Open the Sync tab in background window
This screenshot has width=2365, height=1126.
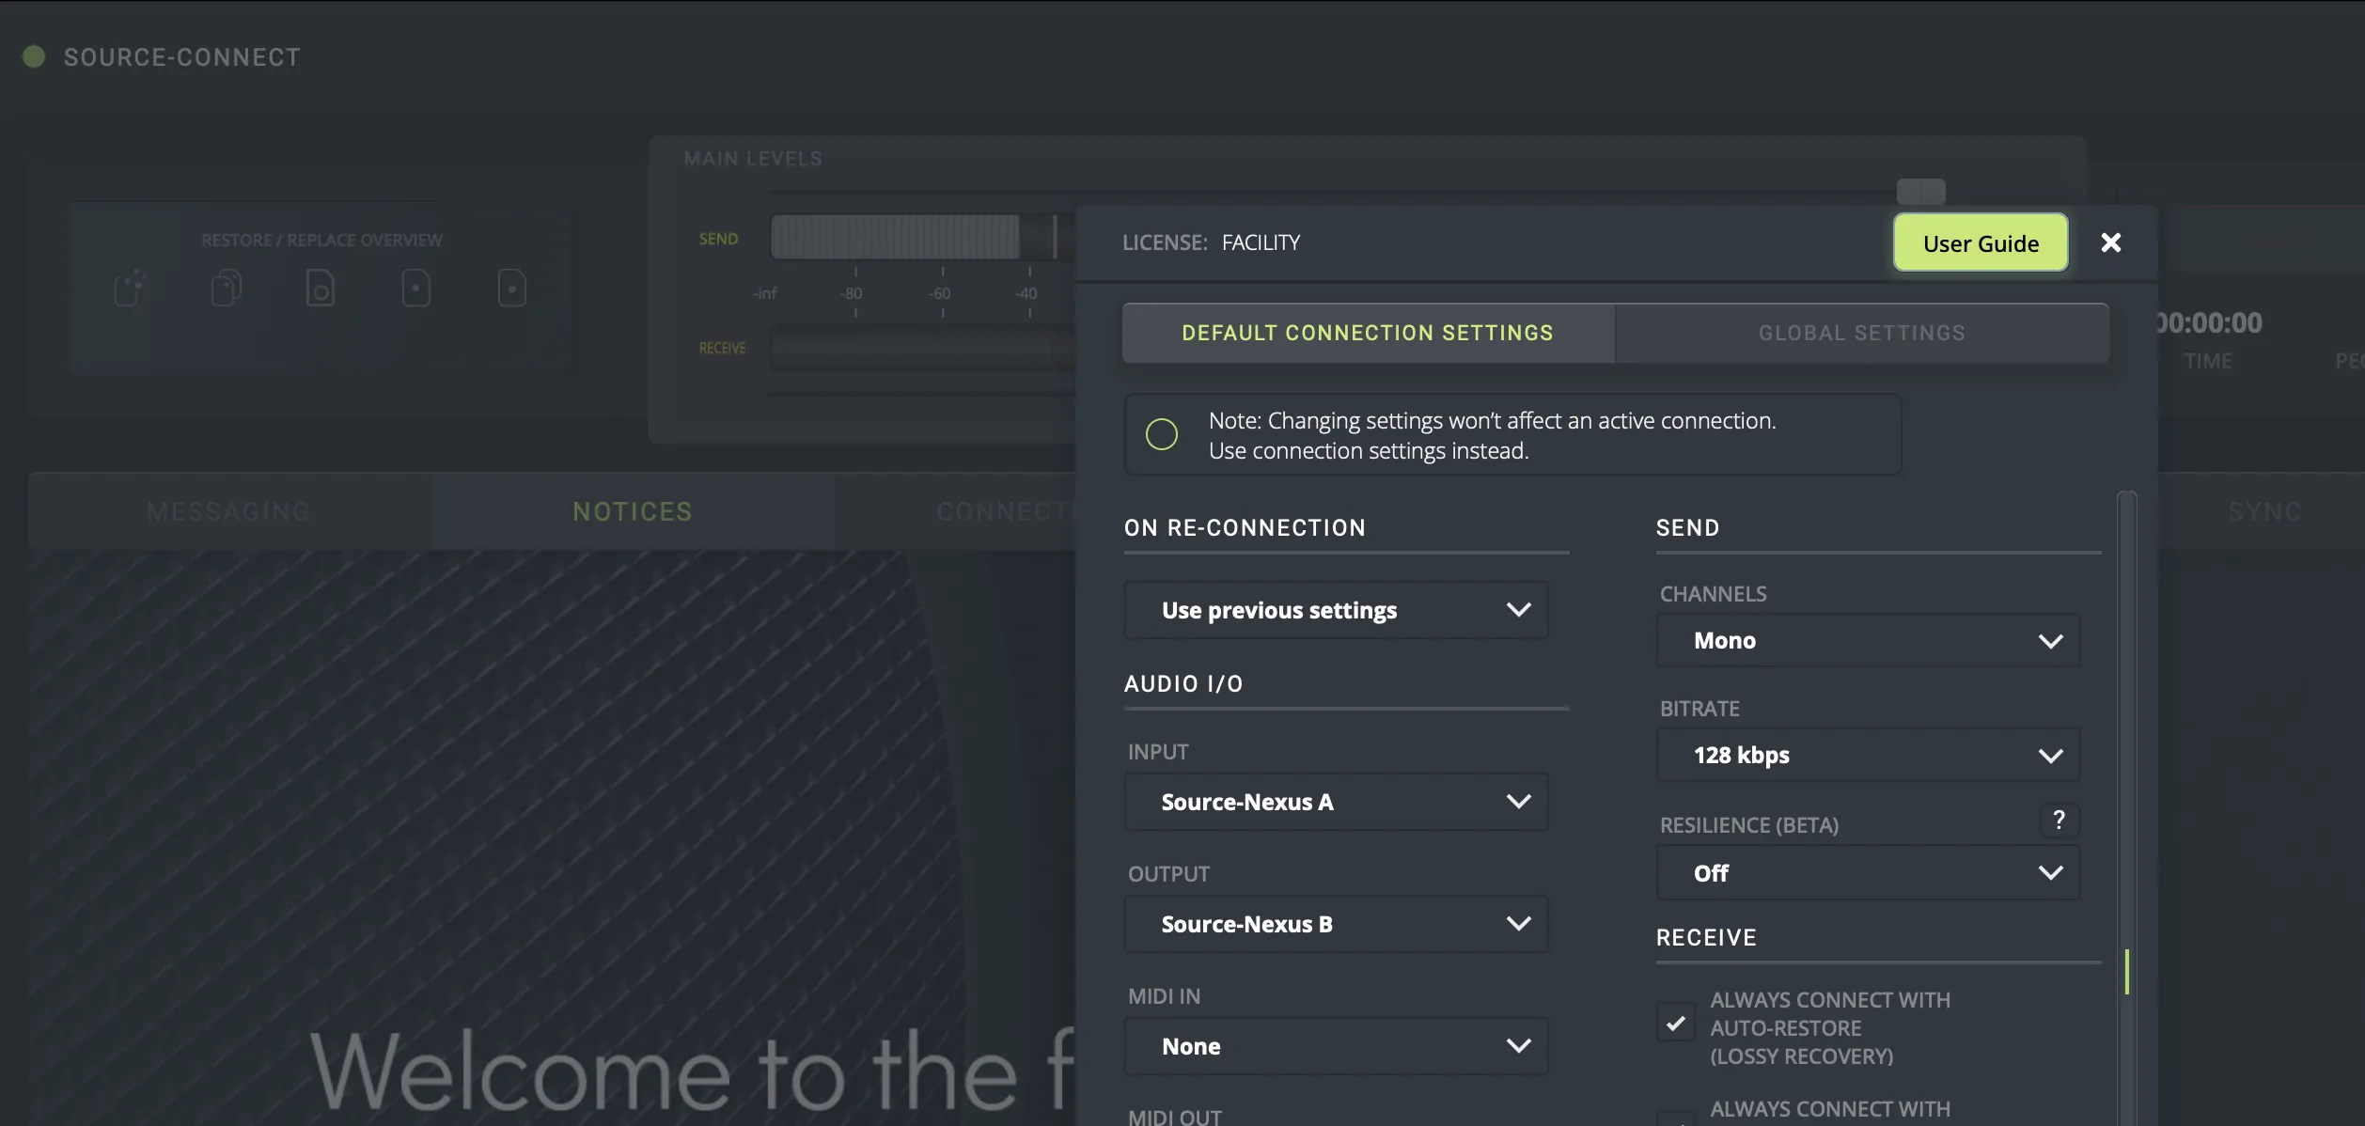(x=2263, y=511)
